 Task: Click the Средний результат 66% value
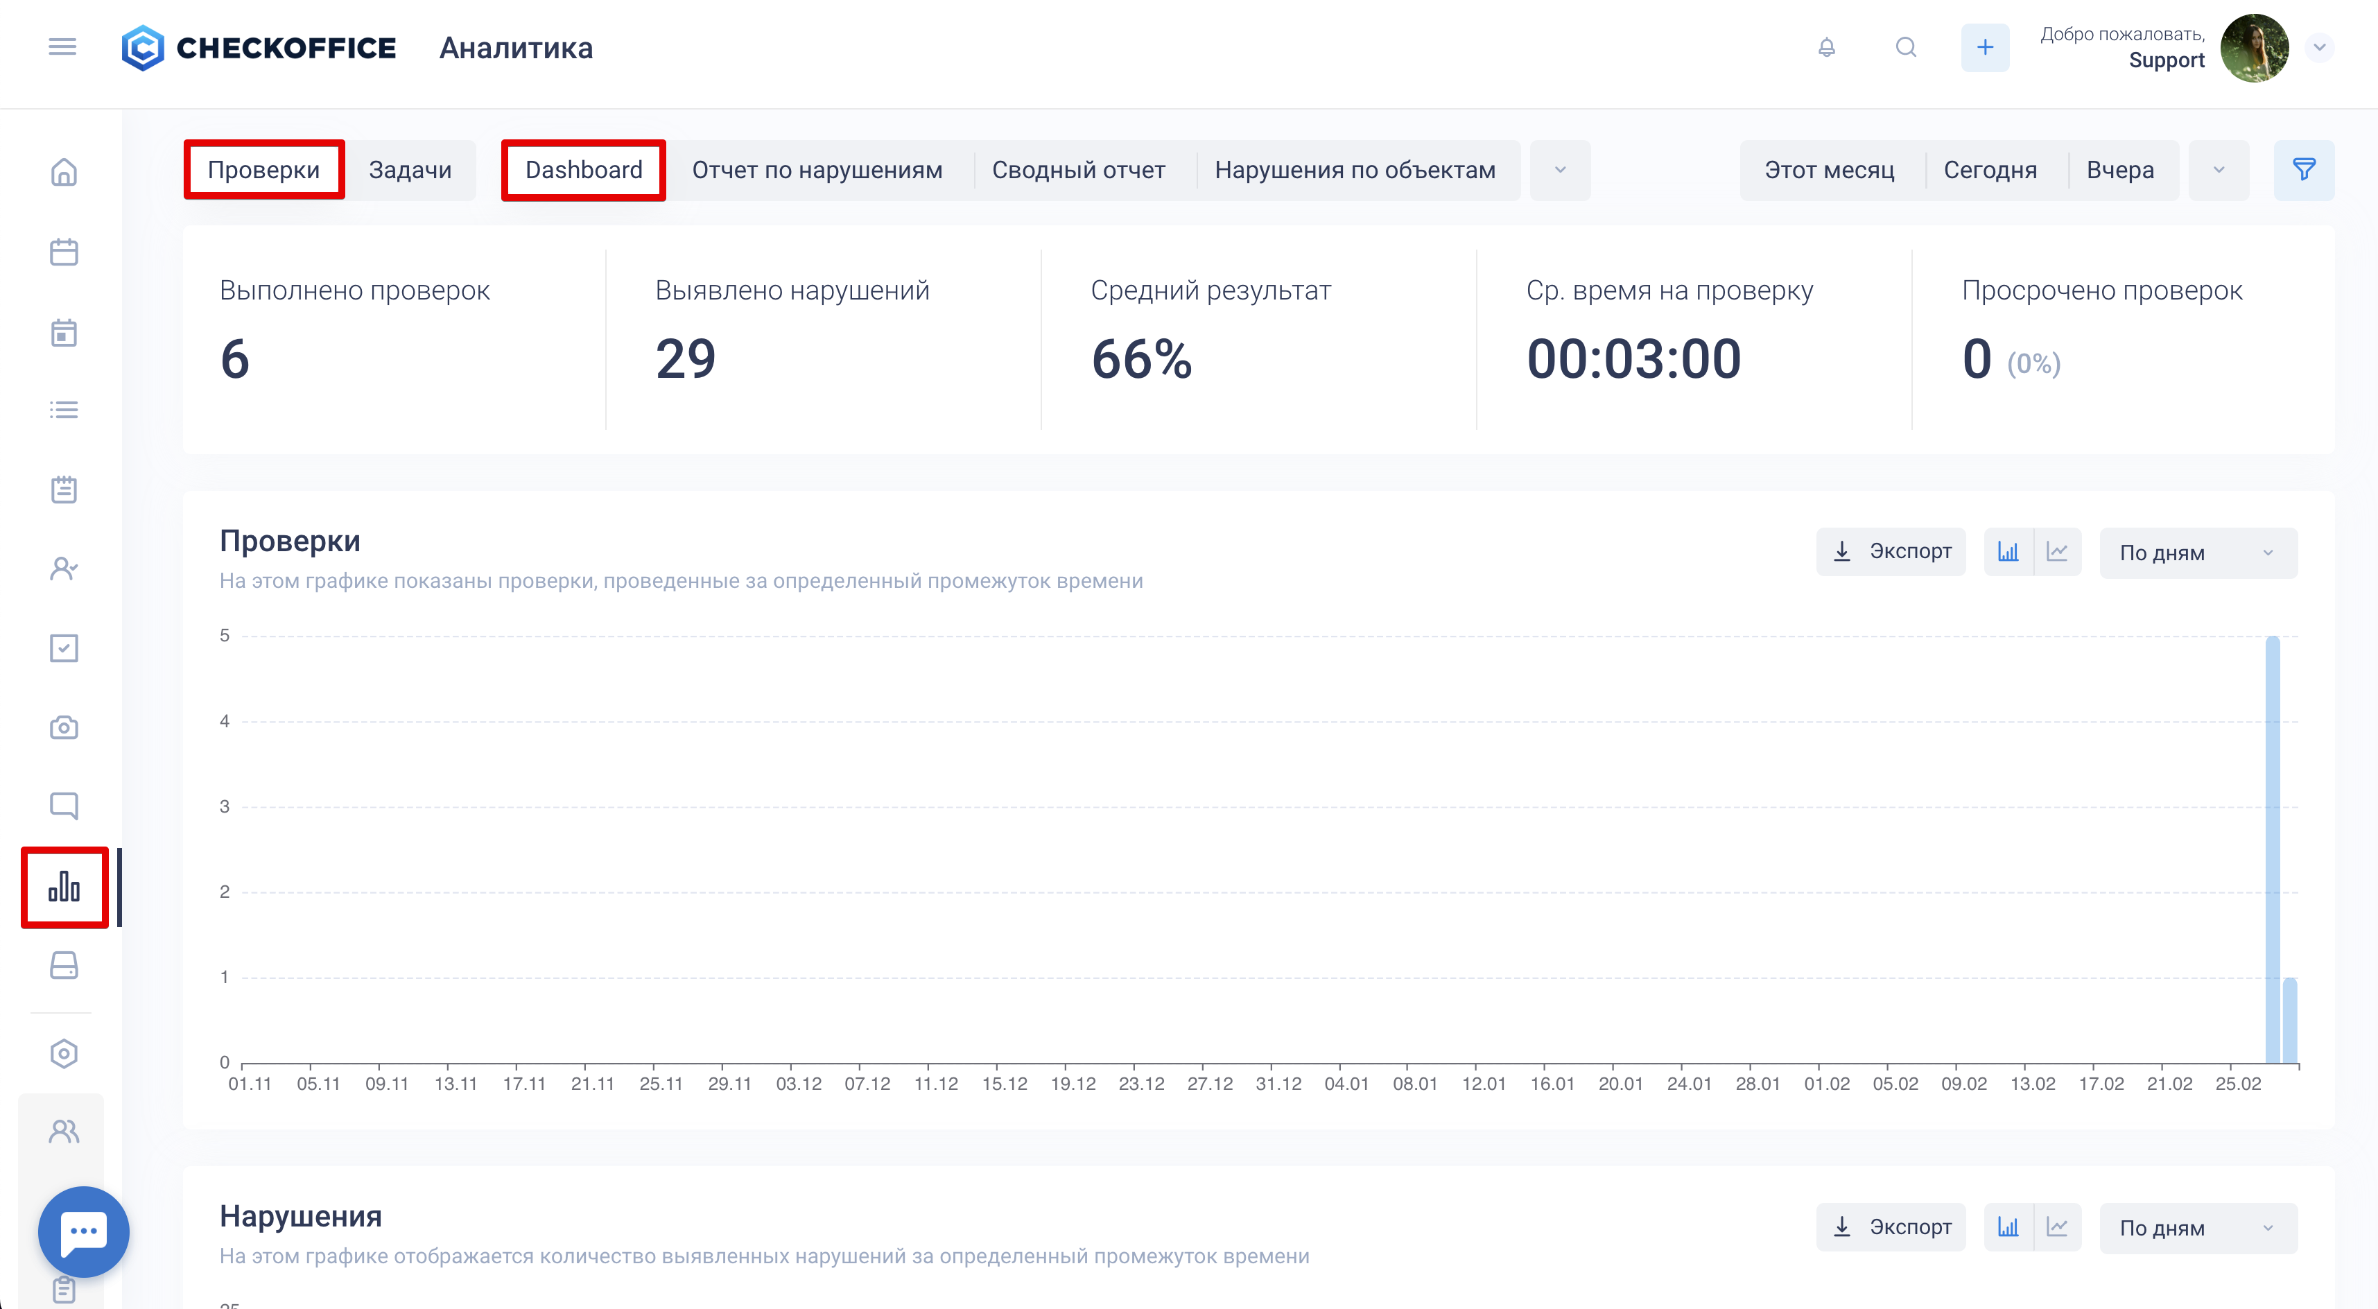click(x=1142, y=358)
